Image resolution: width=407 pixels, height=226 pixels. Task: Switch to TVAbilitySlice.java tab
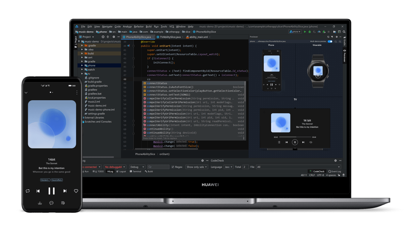tap(170, 37)
